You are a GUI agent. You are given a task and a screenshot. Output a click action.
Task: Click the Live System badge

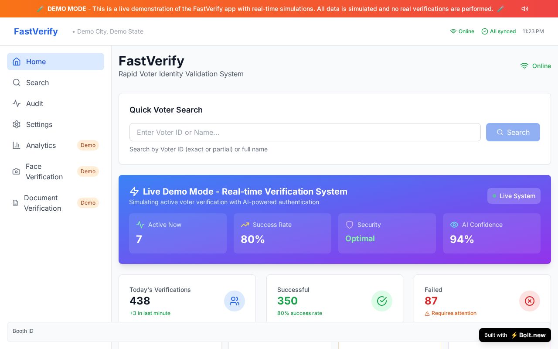[x=514, y=196]
